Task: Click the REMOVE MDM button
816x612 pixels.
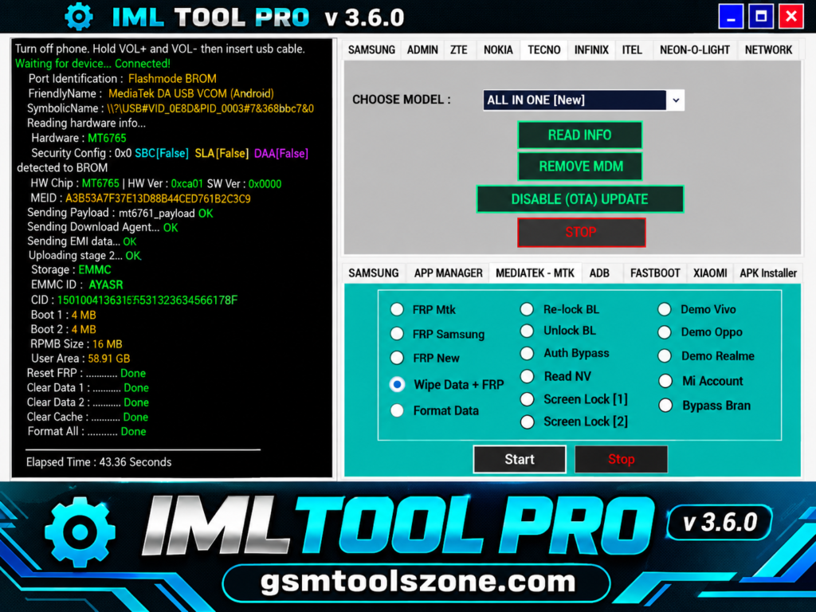Action: coord(580,167)
